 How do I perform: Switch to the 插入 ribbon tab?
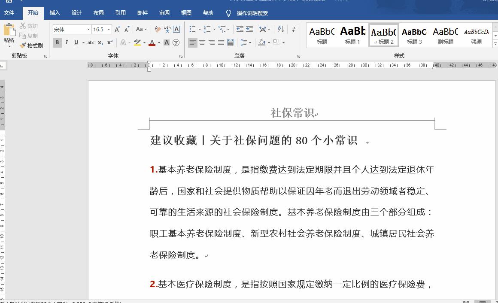(55, 13)
